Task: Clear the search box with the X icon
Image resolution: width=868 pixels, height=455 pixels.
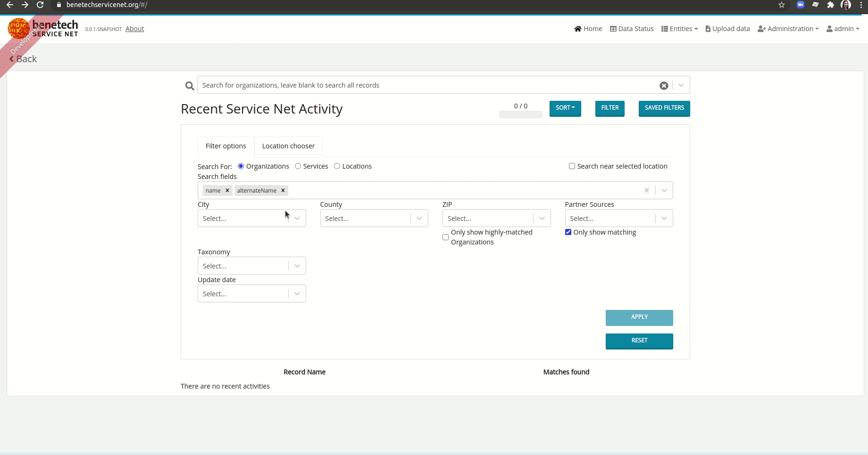Action: tap(664, 86)
